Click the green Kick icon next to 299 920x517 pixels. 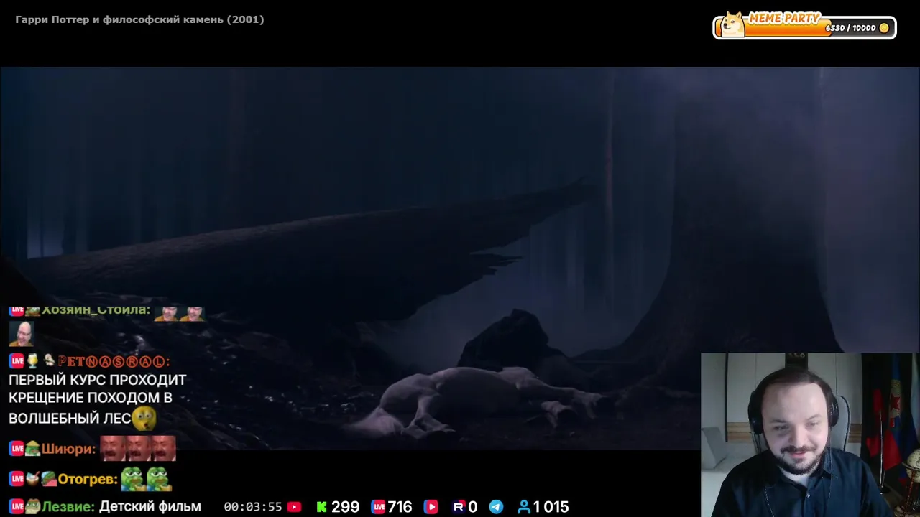coord(321,507)
